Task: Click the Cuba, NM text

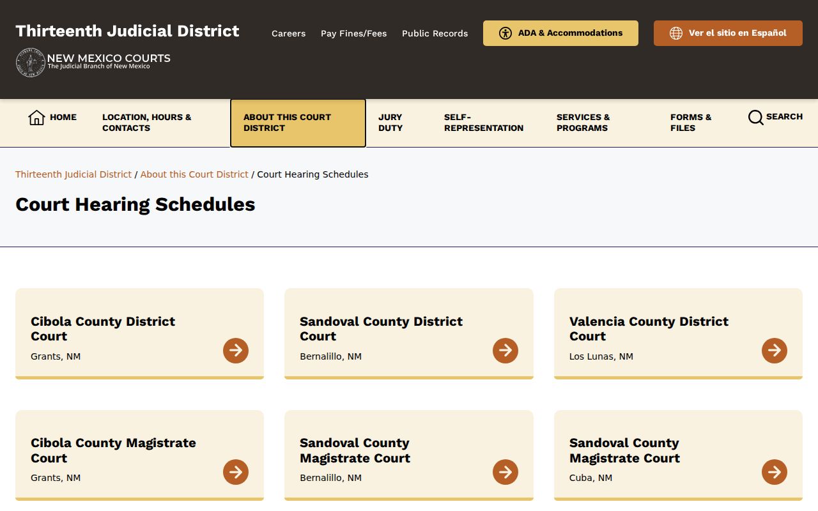Action: pyautogui.click(x=590, y=478)
